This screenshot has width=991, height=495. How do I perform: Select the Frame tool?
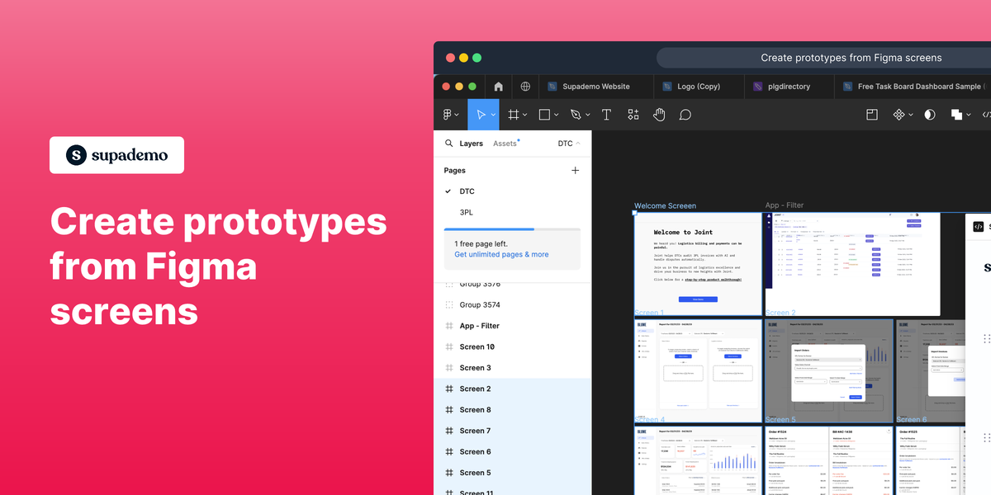[514, 114]
